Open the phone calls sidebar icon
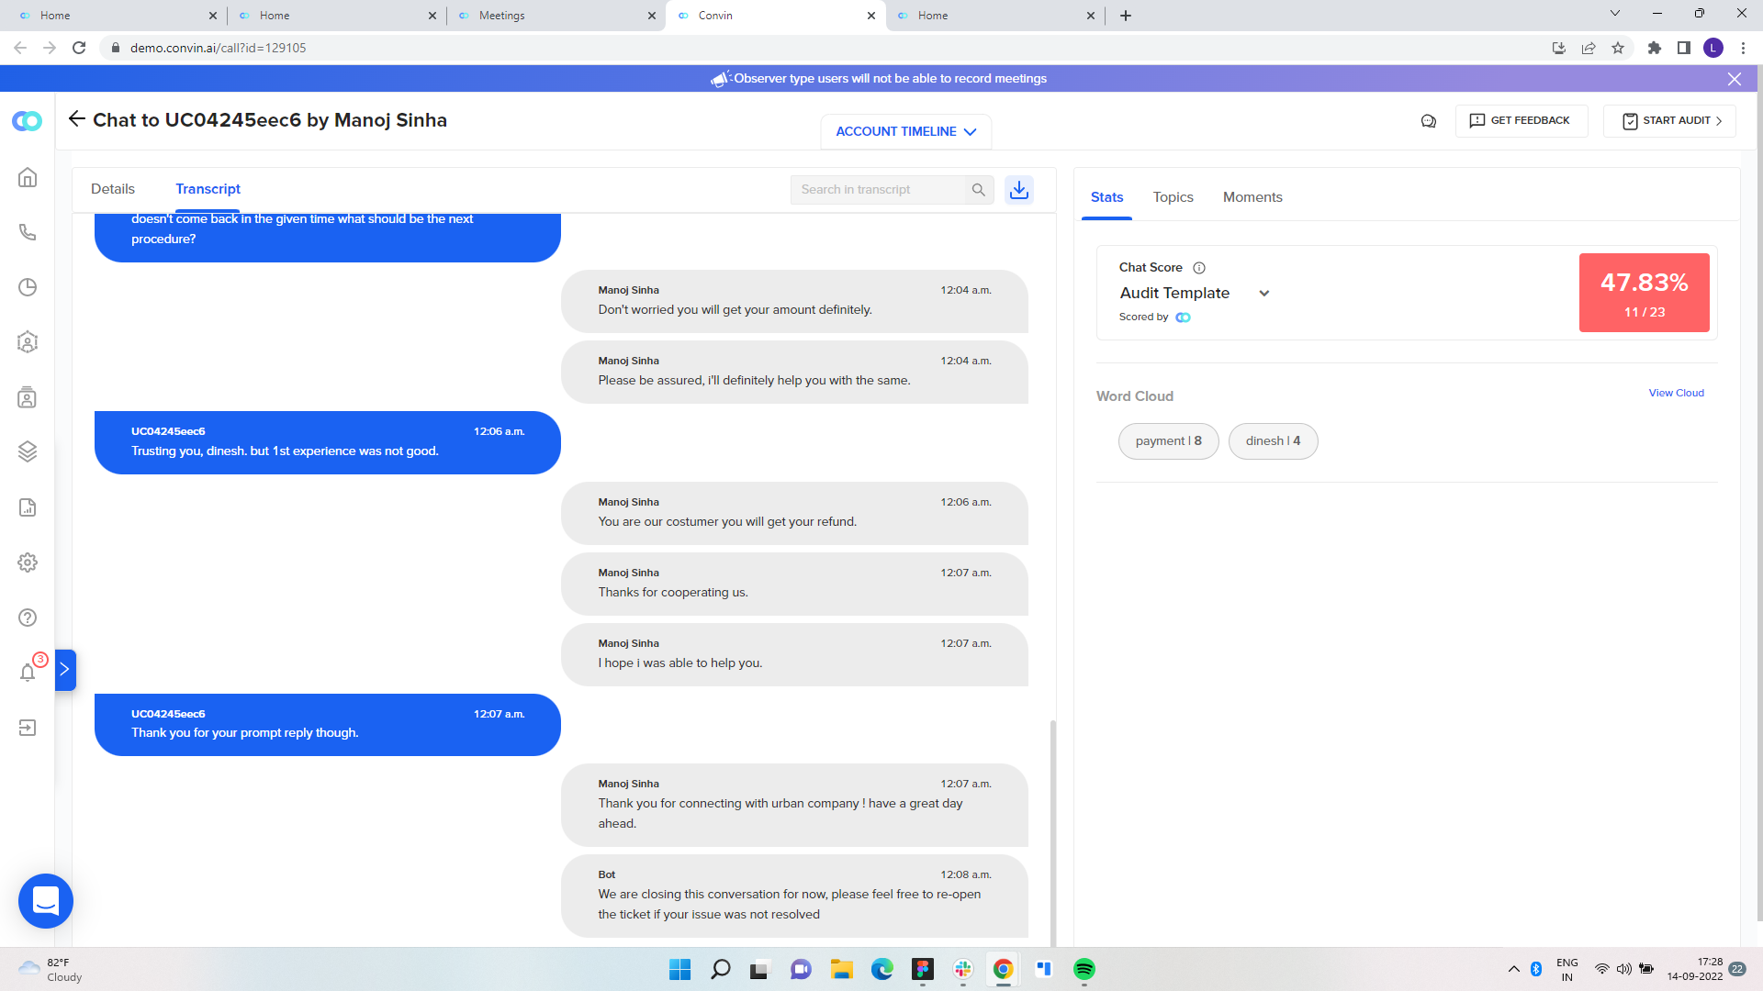1763x991 pixels. 28,232
